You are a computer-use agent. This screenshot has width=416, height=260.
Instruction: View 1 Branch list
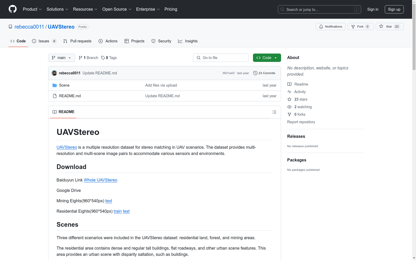88,58
